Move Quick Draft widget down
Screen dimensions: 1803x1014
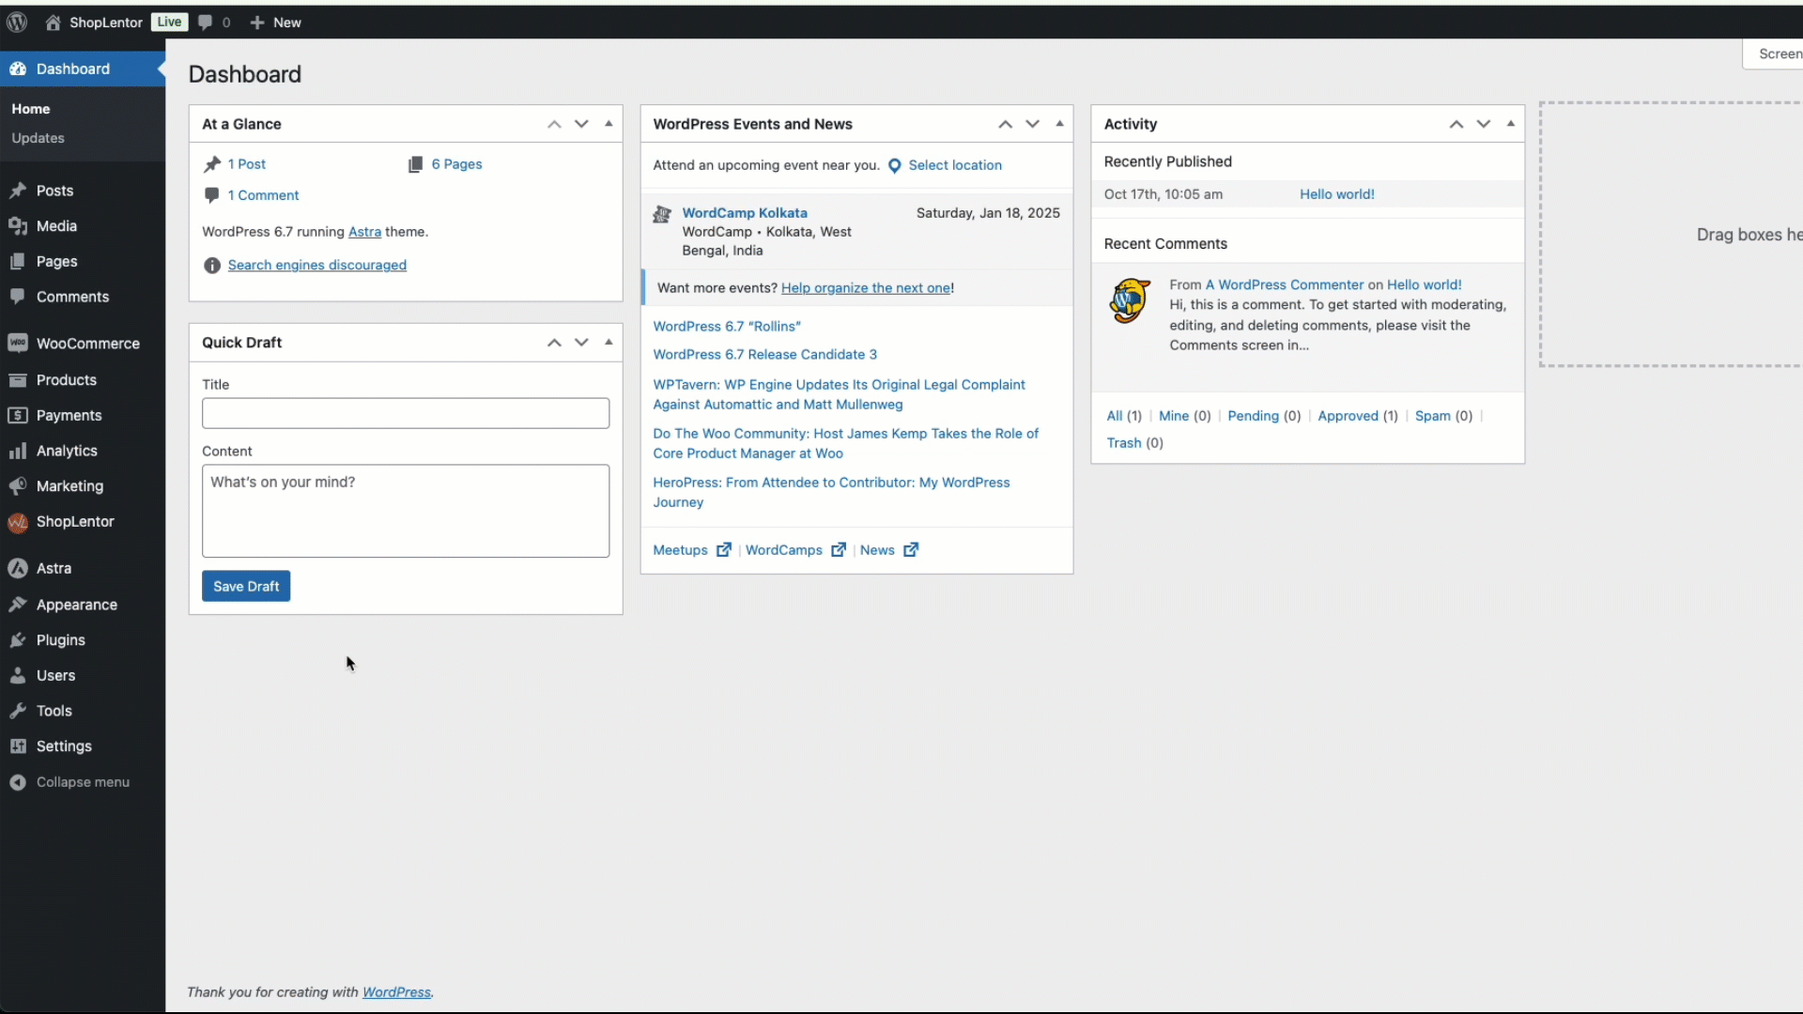tap(581, 343)
